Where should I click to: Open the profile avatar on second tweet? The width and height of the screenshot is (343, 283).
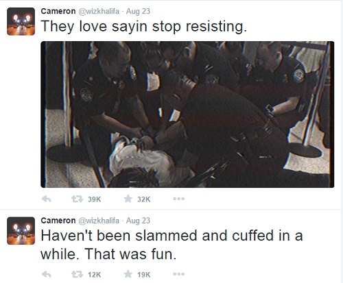(x=21, y=231)
